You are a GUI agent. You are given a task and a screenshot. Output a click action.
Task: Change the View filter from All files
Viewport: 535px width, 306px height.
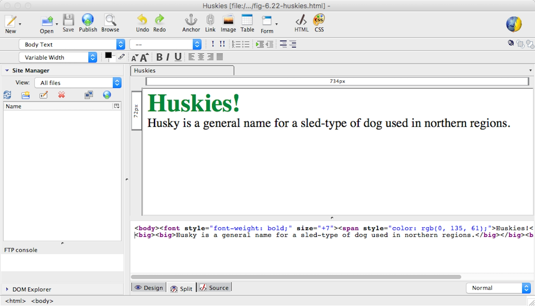coord(117,83)
